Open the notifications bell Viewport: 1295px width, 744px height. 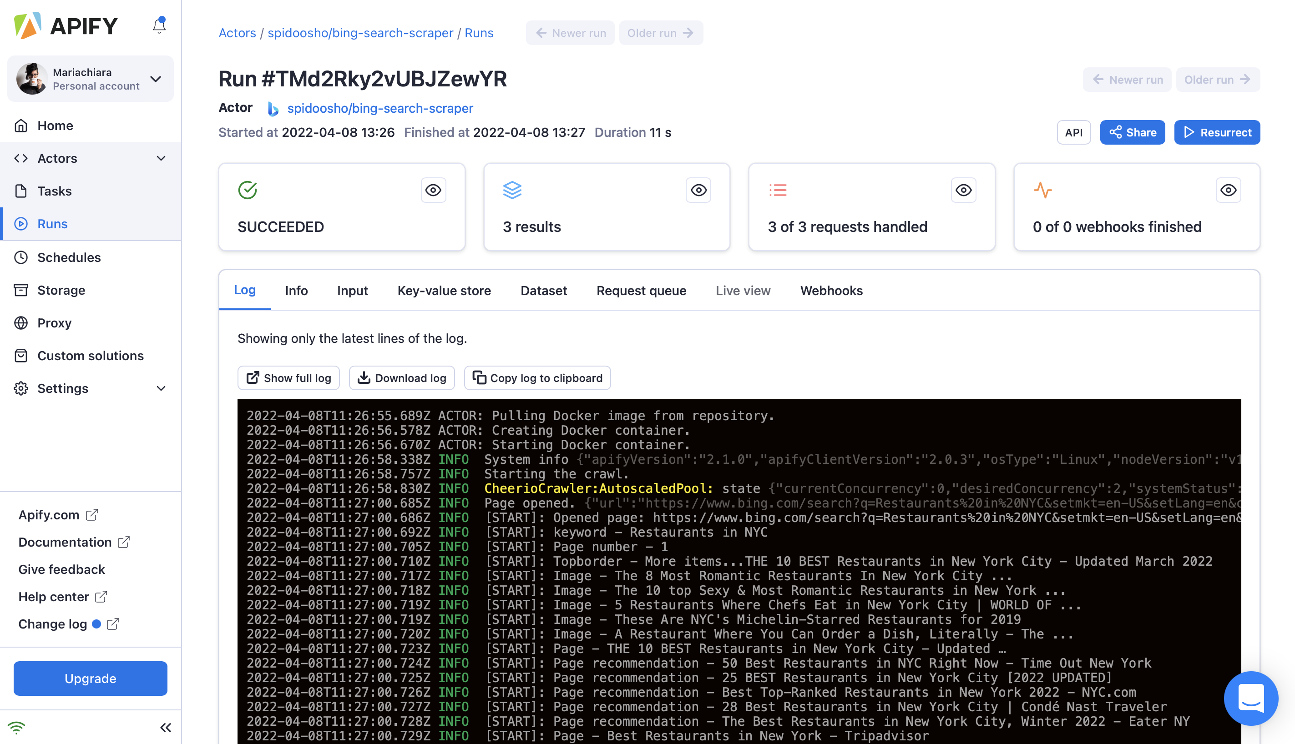[159, 25]
